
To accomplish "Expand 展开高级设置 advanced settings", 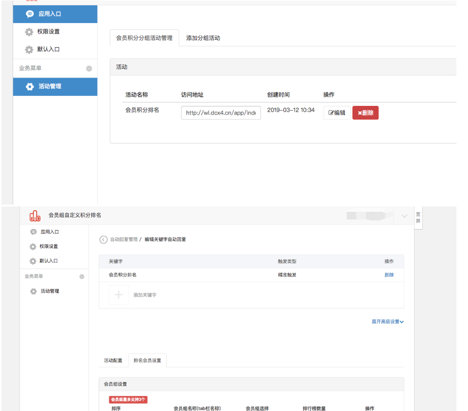I will tap(387, 321).
